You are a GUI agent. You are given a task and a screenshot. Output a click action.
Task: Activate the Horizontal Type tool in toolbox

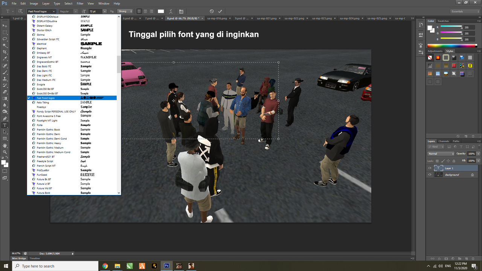point(5,125)
